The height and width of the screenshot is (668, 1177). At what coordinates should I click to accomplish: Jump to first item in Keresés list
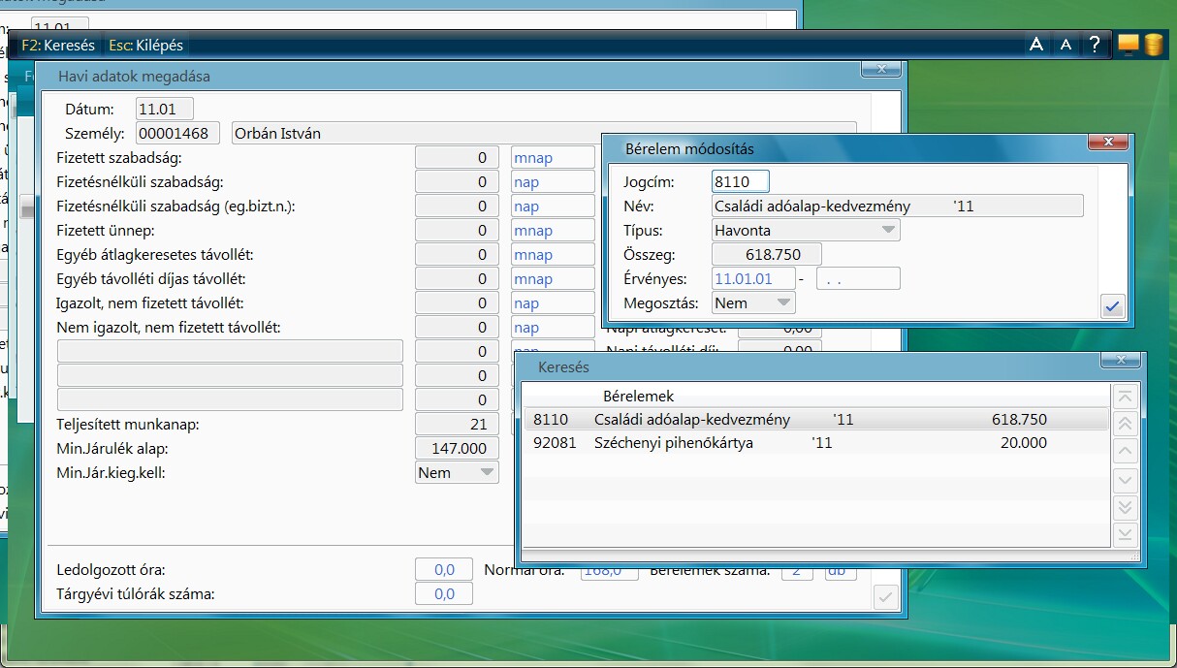tap(1125, 396)
